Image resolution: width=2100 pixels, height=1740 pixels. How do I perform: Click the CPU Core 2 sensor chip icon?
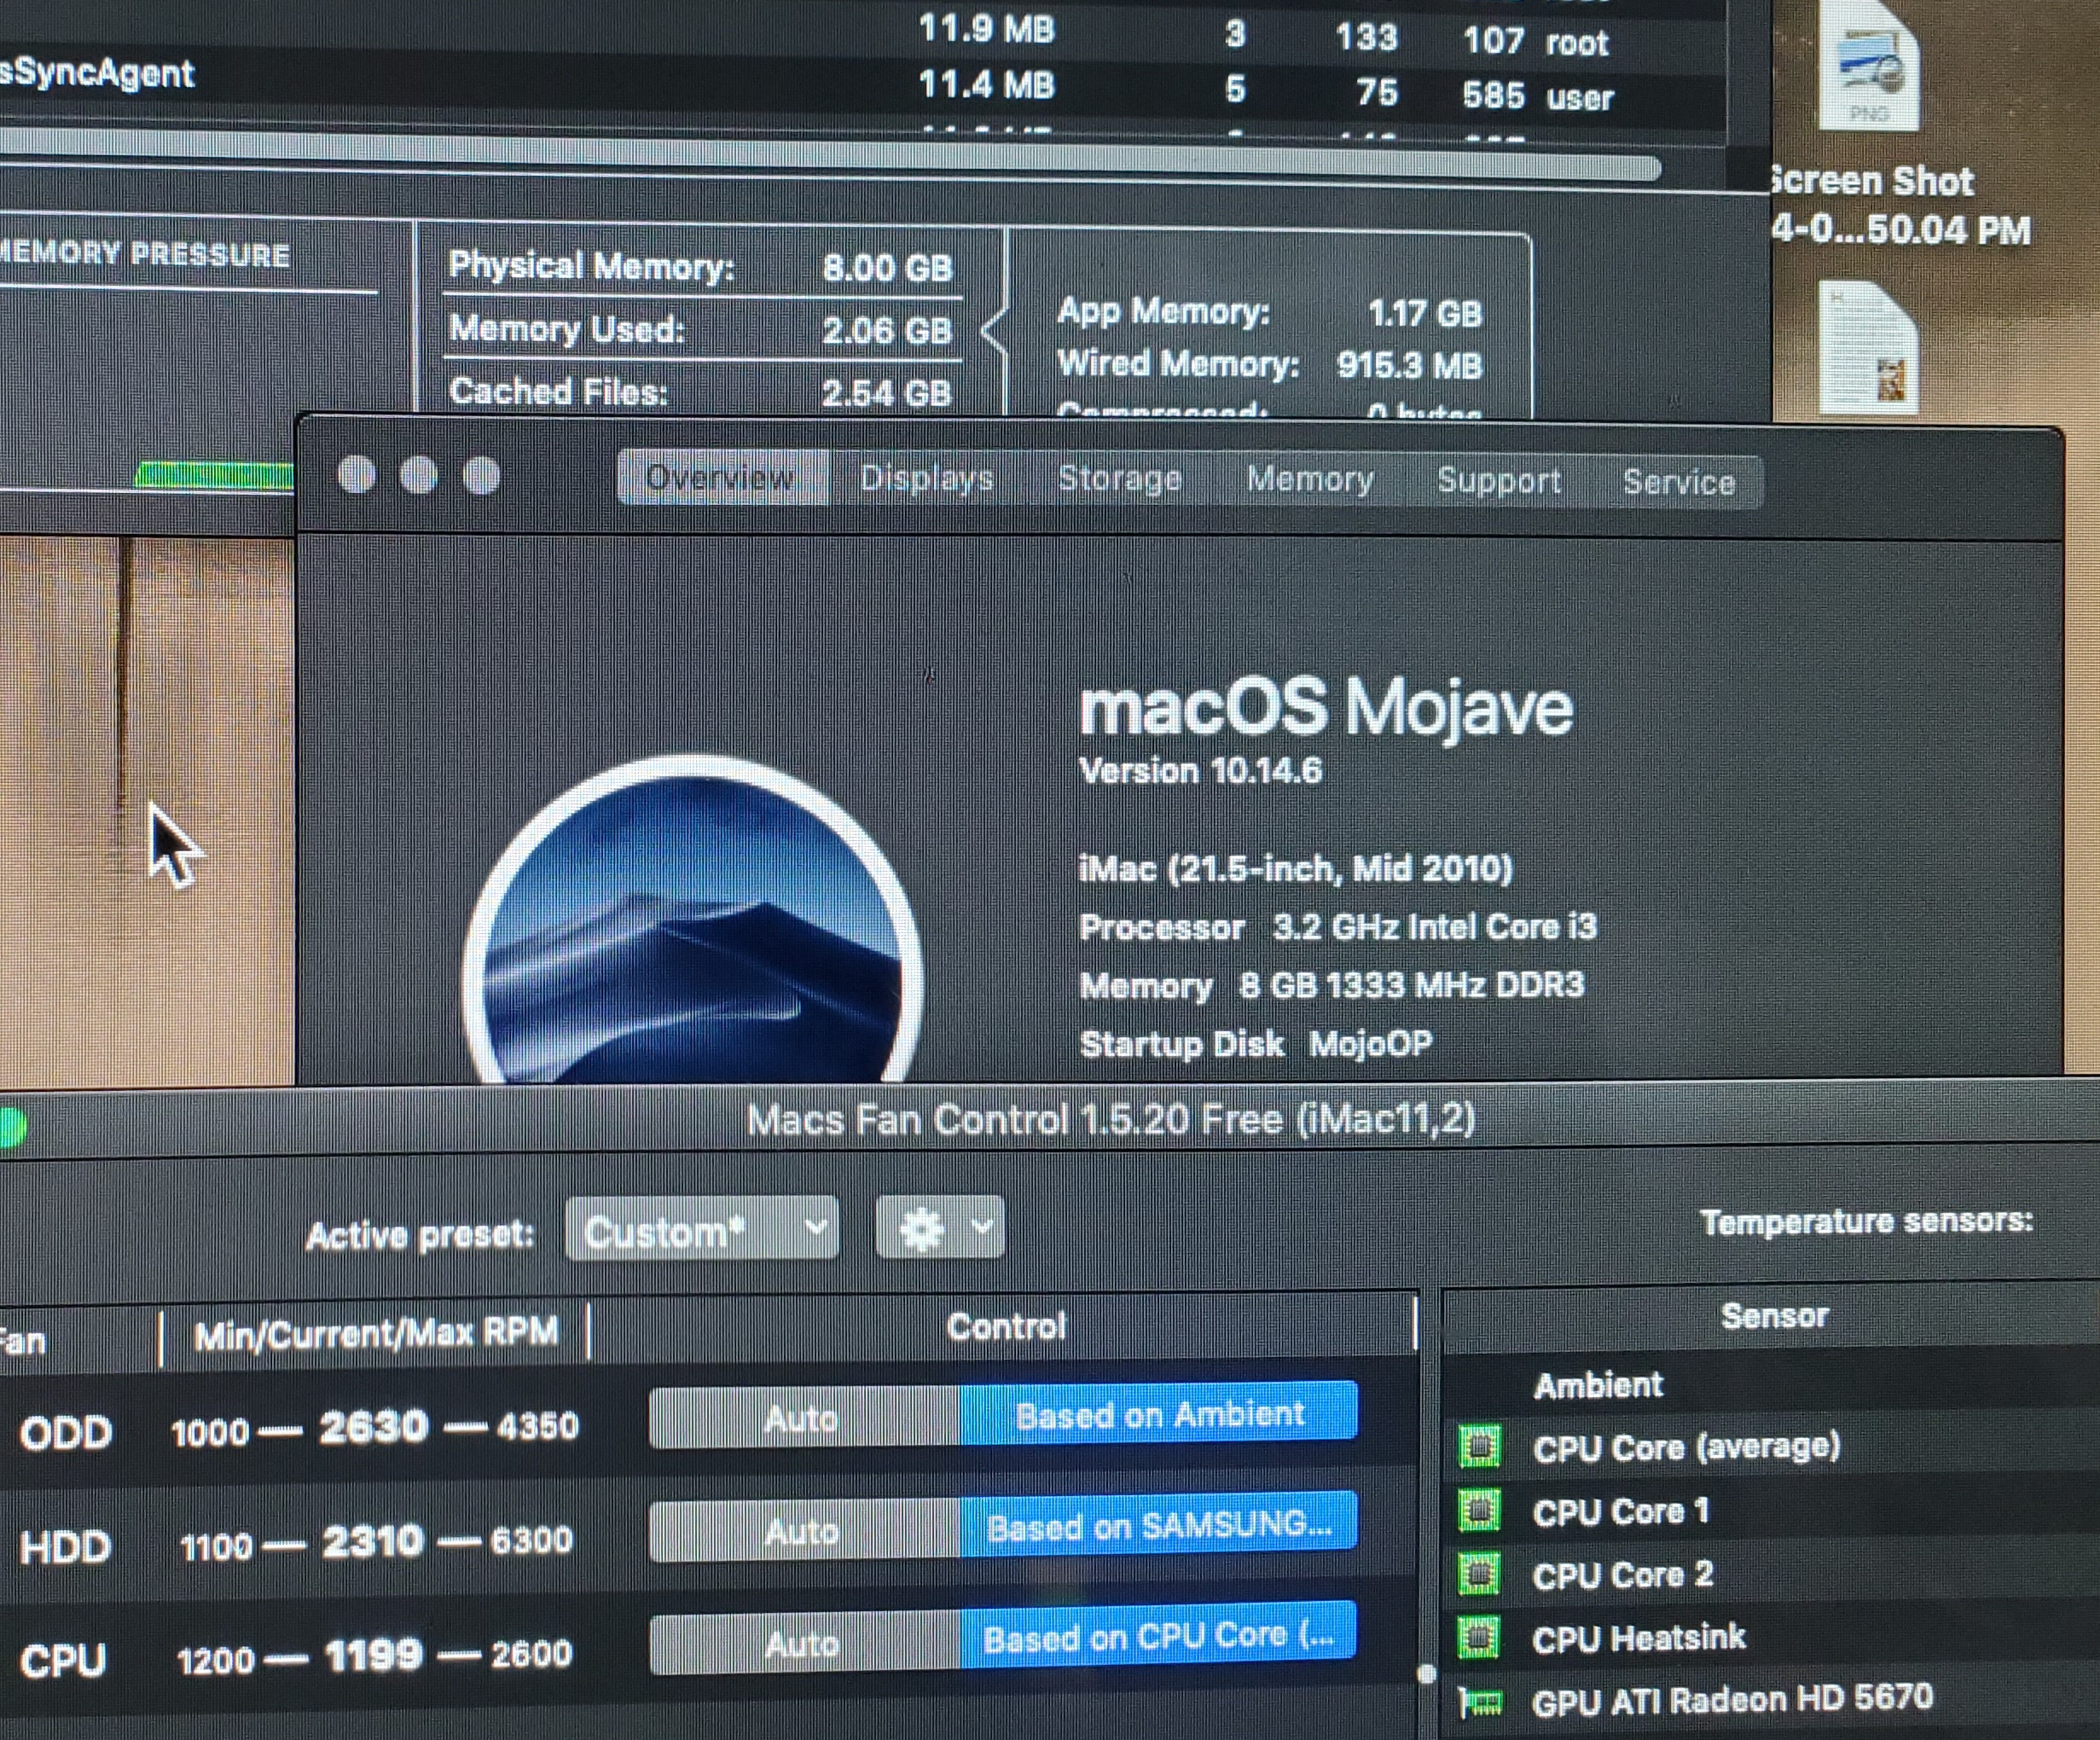pyautogui.click(x=1479, y=1574)
